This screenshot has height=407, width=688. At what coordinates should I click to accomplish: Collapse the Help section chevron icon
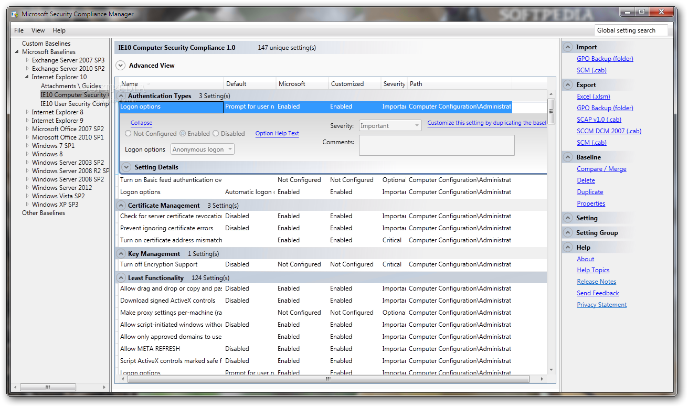click(568, 248)
